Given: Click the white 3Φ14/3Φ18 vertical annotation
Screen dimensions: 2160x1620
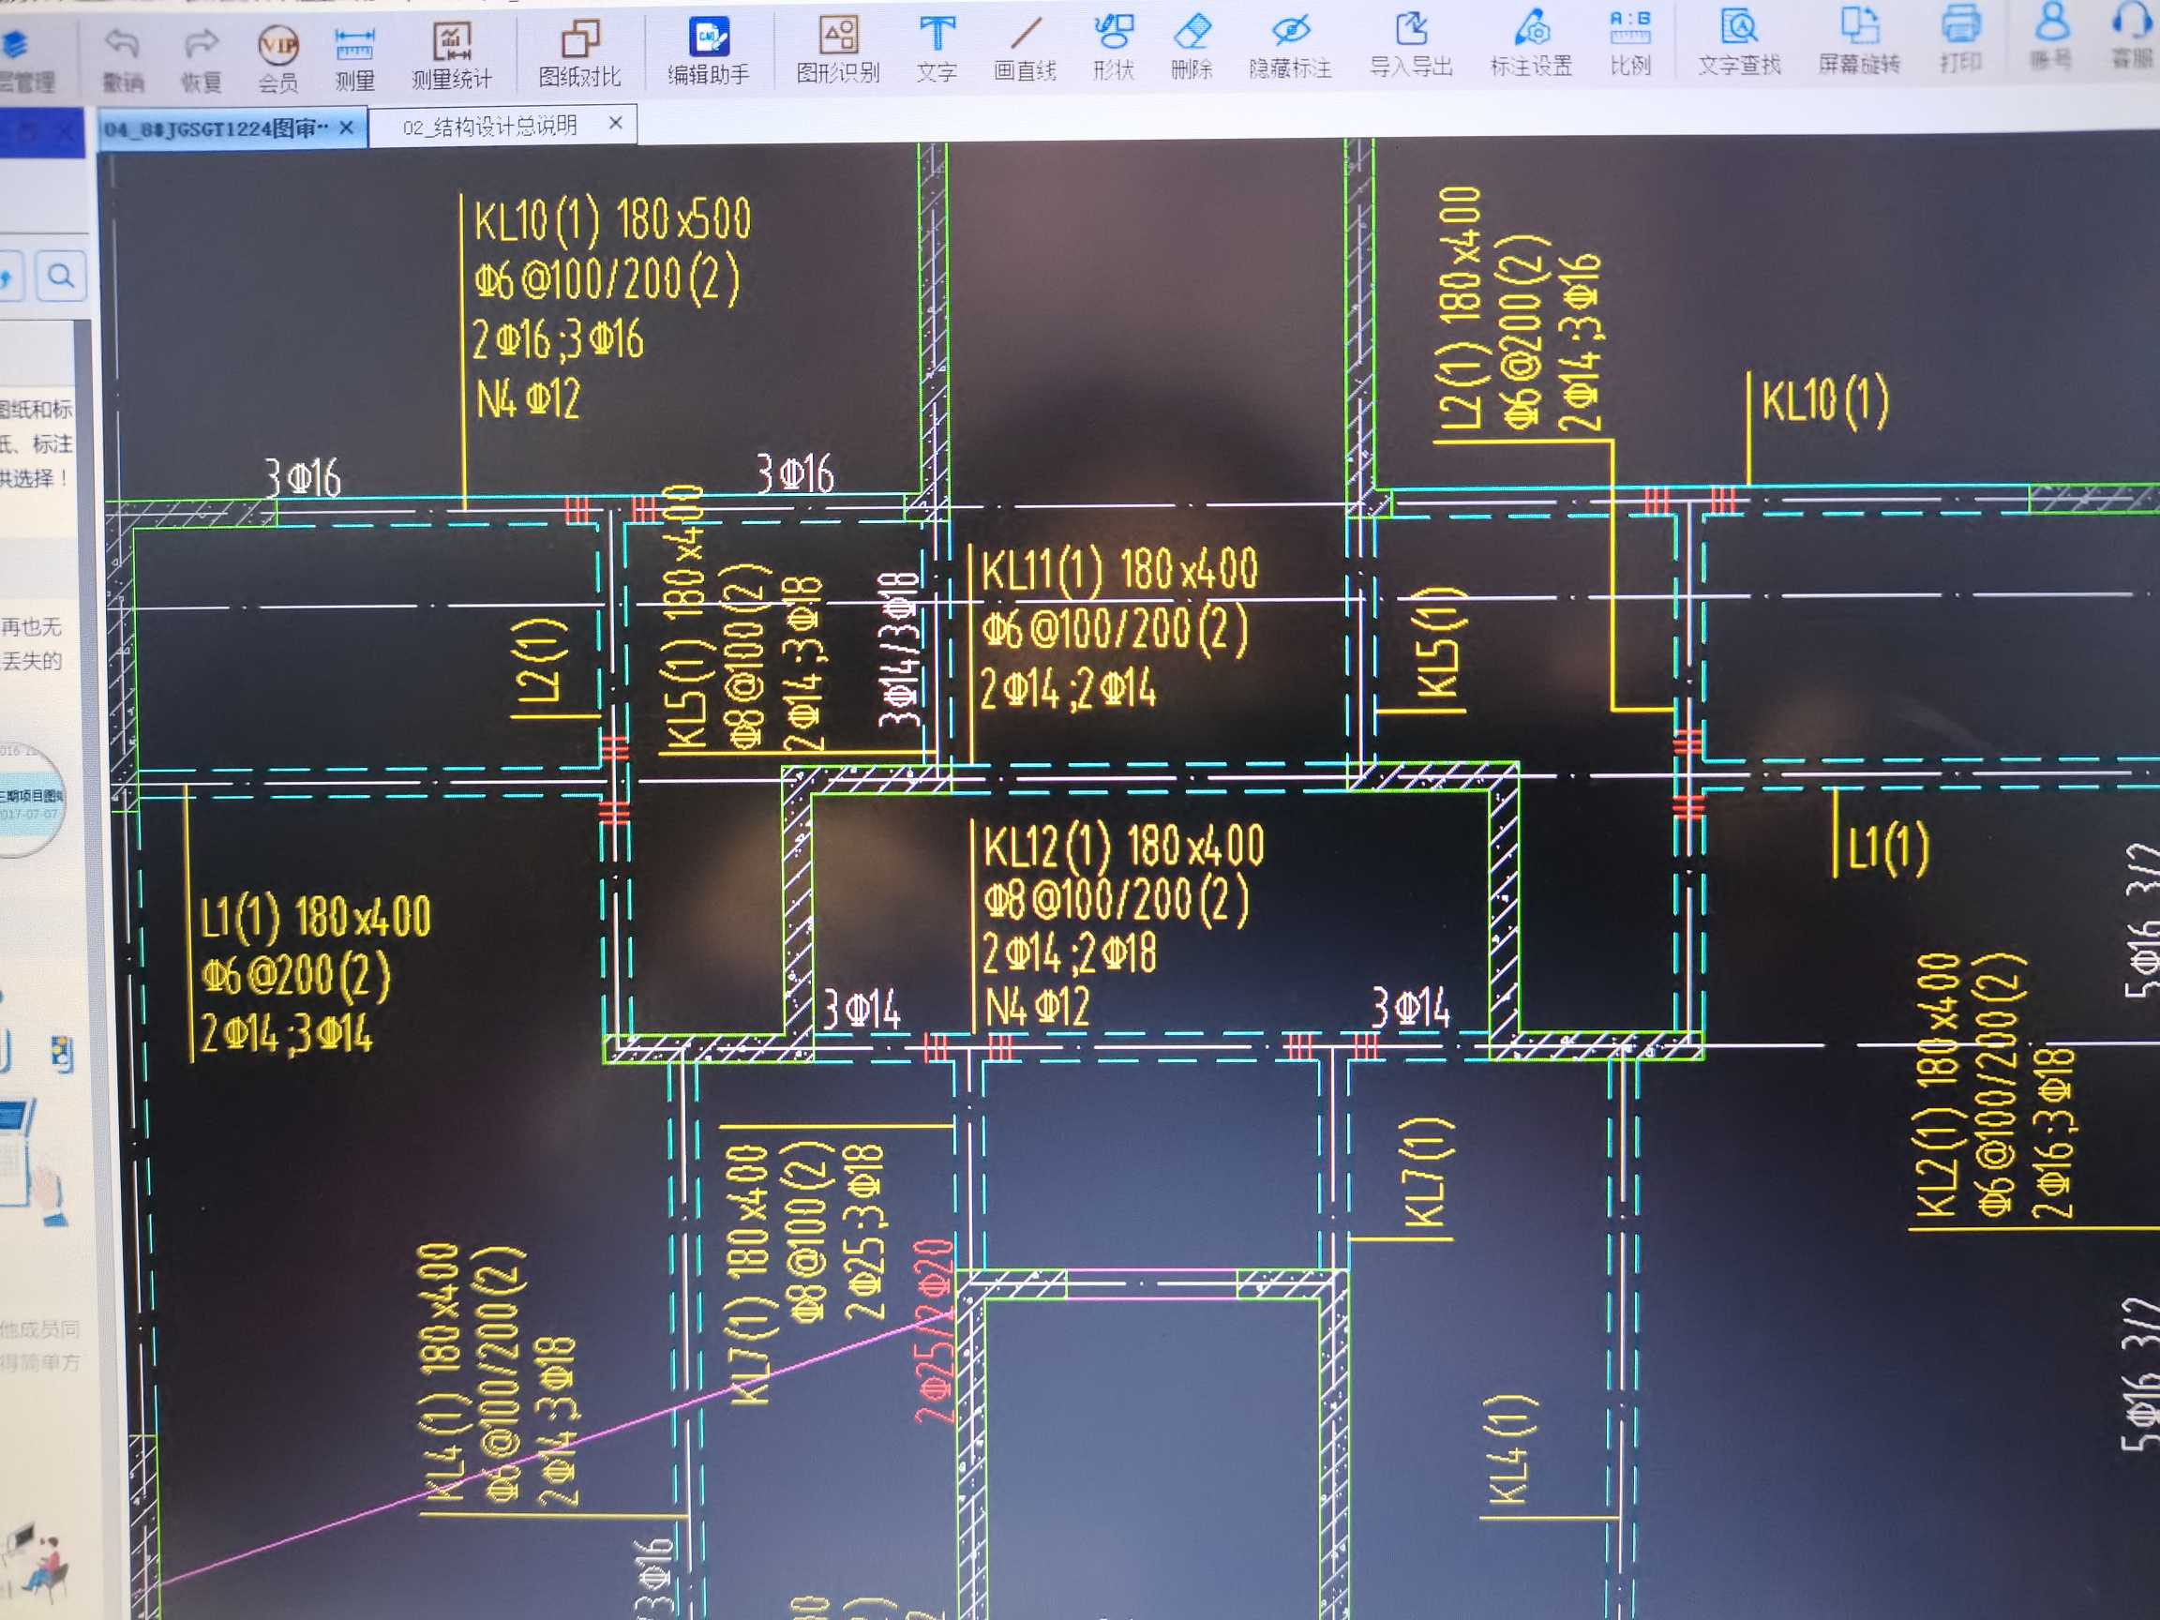Looking at the screenshot, I should tap(898, 650).
